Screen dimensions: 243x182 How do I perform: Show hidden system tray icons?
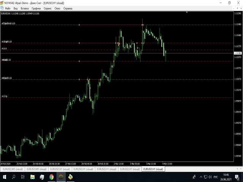[x=201, y=177]
